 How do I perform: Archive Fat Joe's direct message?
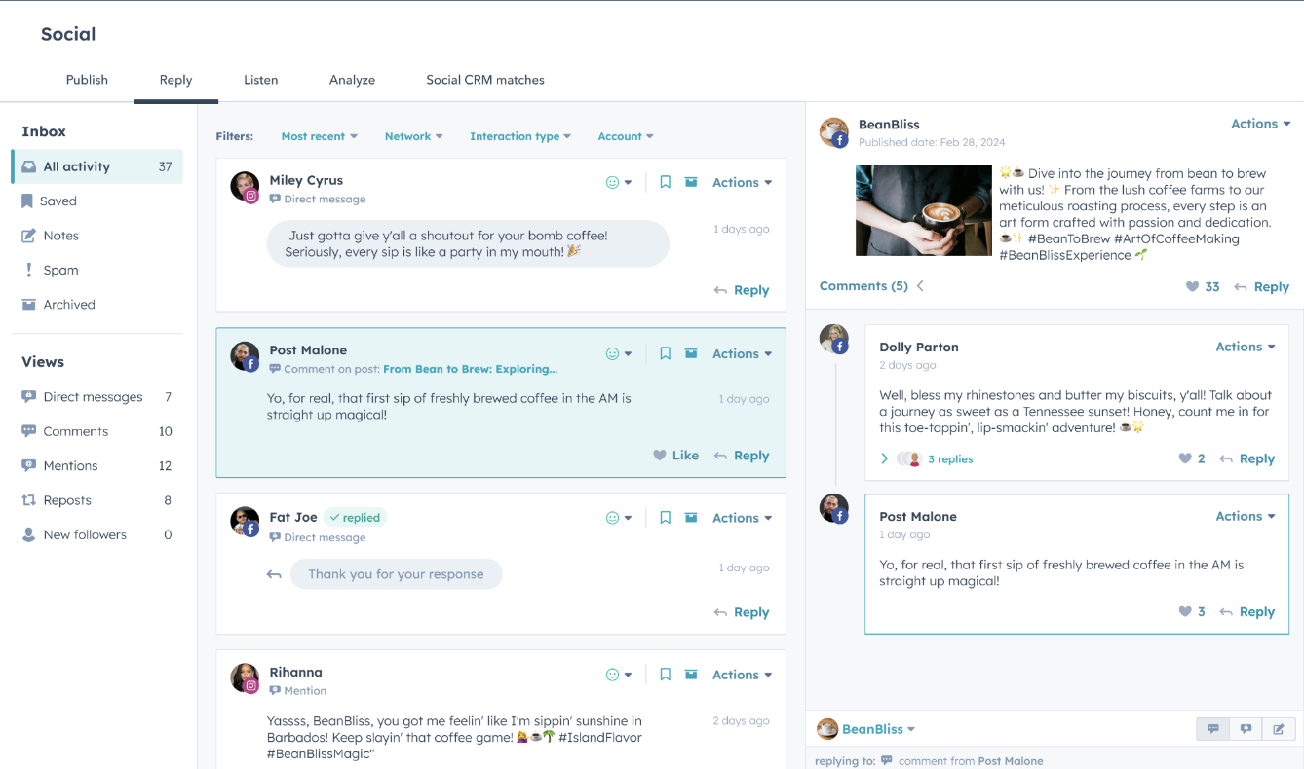(691, 518)
